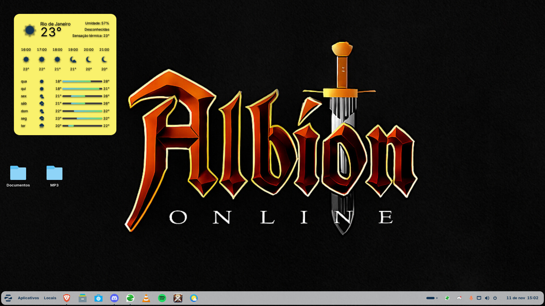This screenshot has width=545, height=306.
Task: Open wired network indicator in tray
Action: pos(479,298)
